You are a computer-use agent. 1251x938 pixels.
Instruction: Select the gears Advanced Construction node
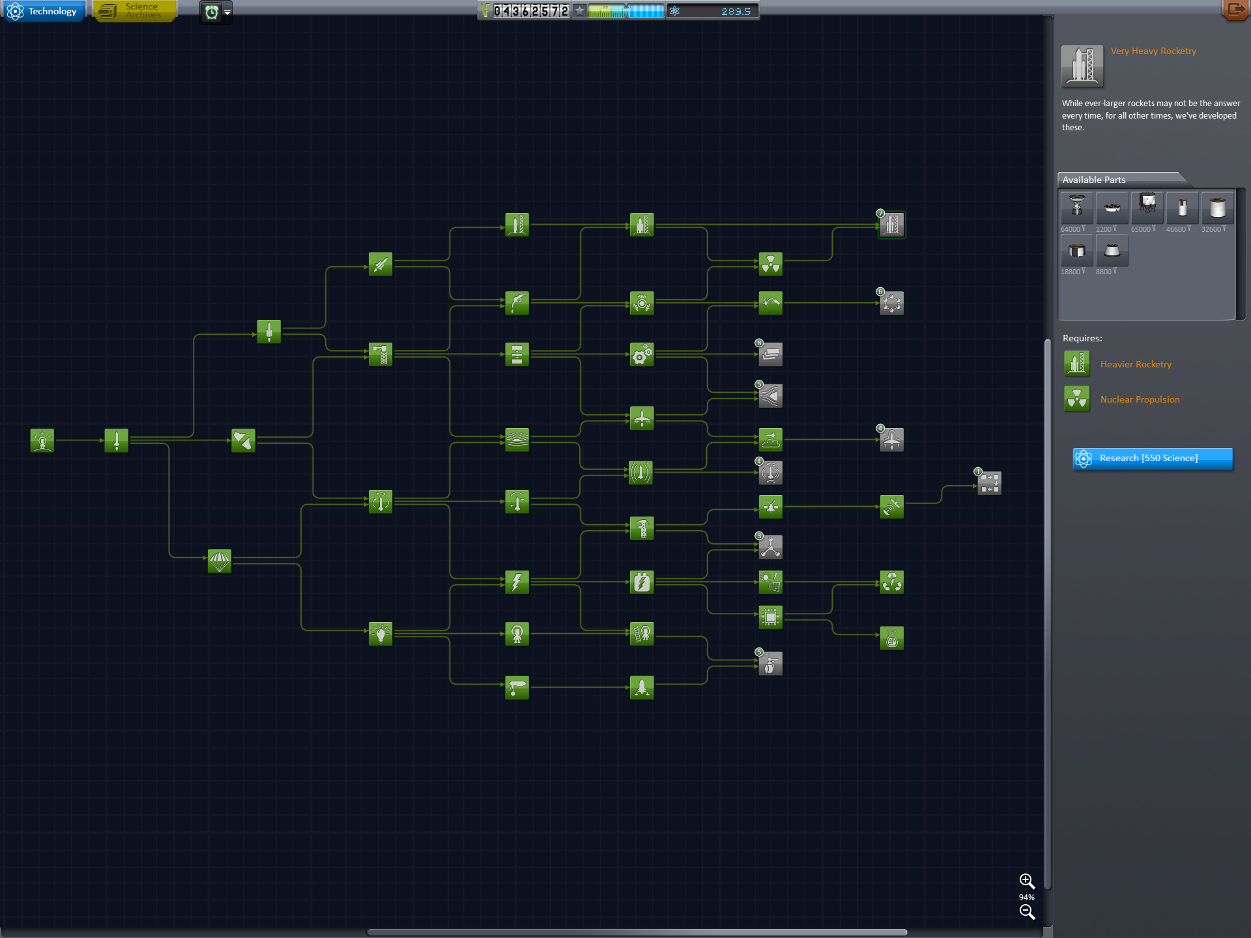coord(641,355)
